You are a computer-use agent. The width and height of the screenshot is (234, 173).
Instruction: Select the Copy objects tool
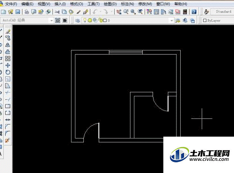coord(7,38)
